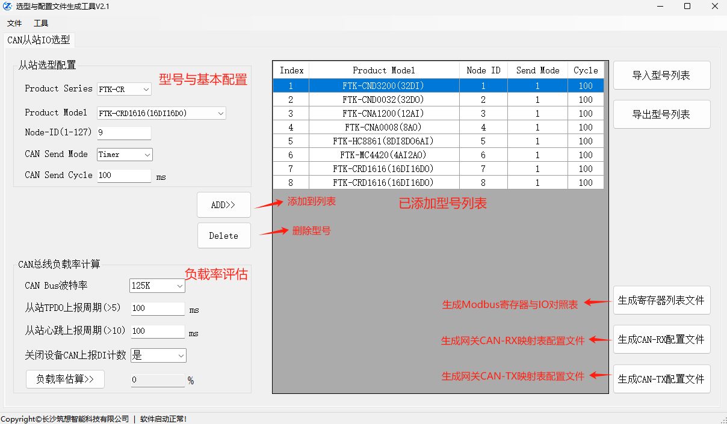The width and height of the screenshot is (727, 424).
Task: Click the 从站TPDO上报周期 input field
Action: tap(157, 309)
